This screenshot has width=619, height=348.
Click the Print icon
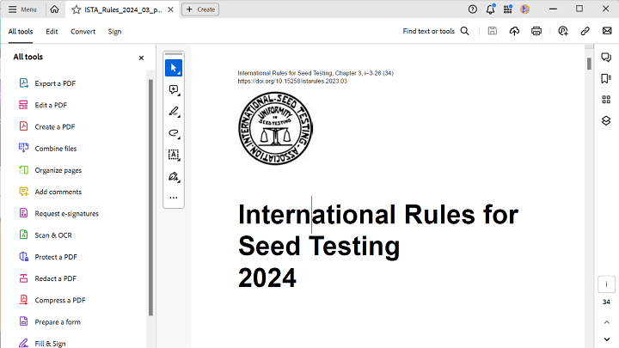tap(536, 31)
